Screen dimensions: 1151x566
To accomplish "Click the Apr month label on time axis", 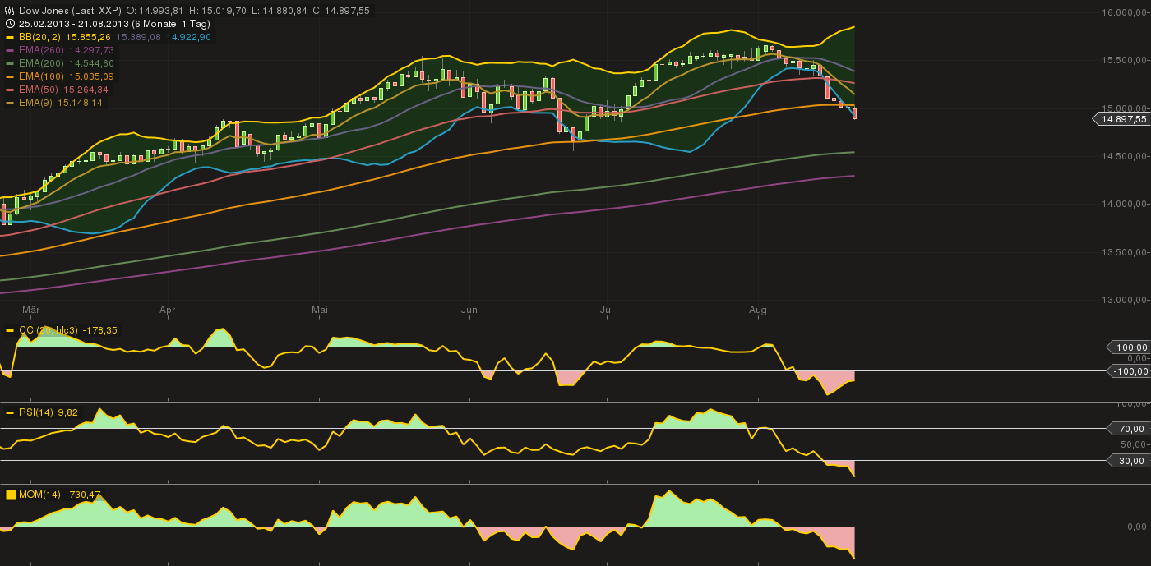I will tap(168, 310).
